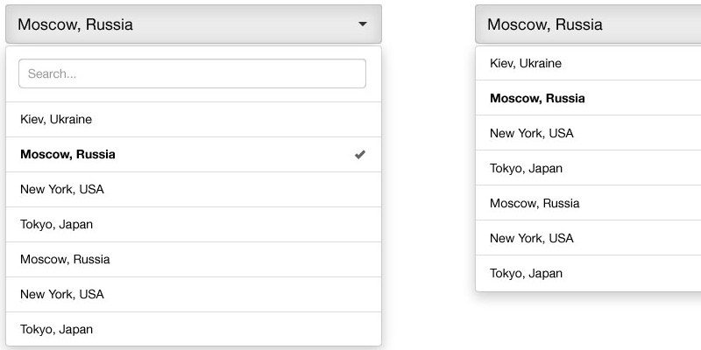Select first Tokyo, Japan in searchable list
Image resolution: width=701 pixels, height=350 pixels.
point(56,224)
